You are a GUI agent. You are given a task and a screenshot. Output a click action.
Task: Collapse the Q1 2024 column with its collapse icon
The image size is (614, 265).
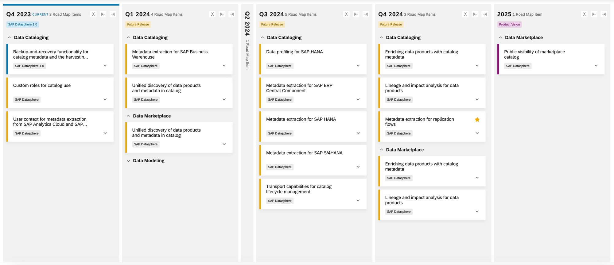[x=212, y=14]
